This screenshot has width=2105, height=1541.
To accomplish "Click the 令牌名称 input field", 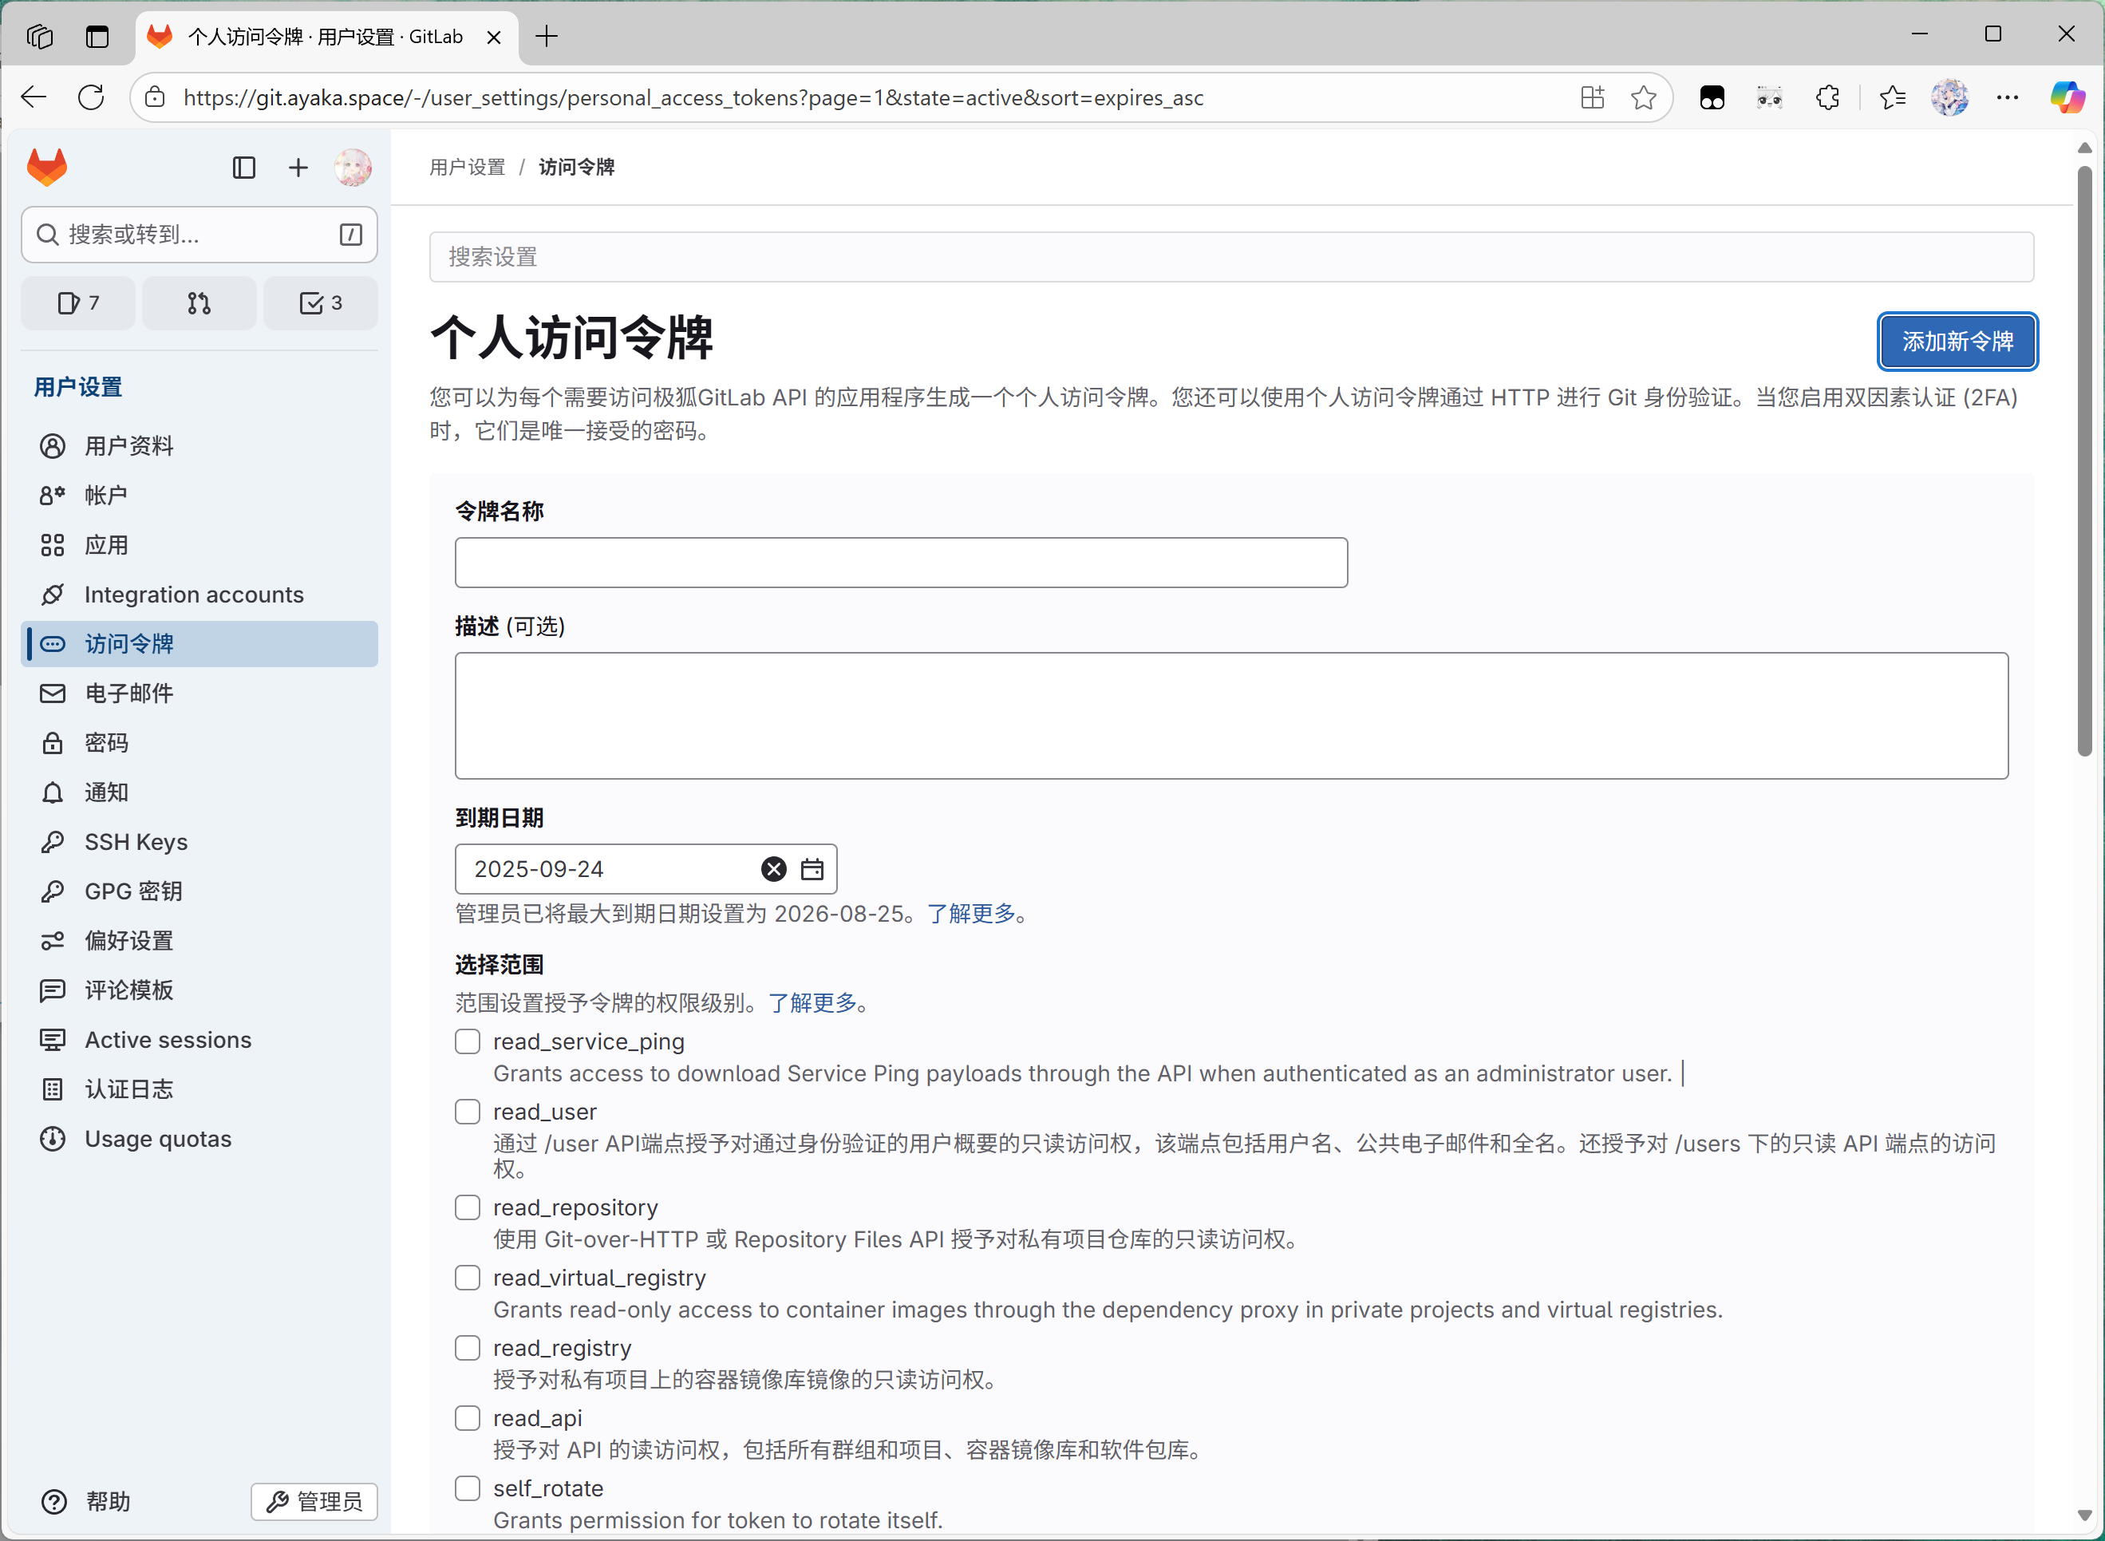I will pyautogui.click(x=899, y=562).
